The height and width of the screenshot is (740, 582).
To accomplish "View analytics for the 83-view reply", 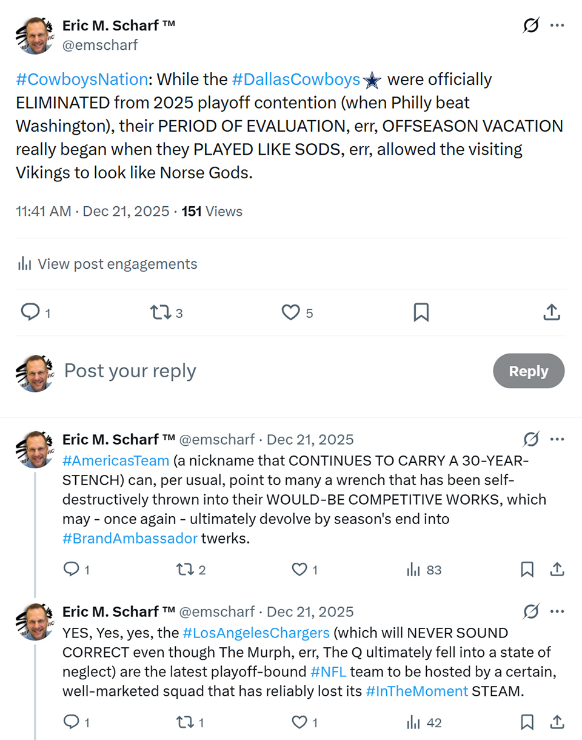I will point(414,570).
